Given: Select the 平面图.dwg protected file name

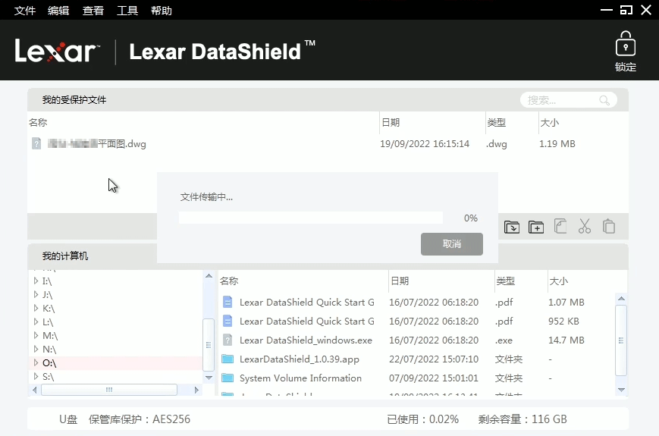Looking at the screenshot, I should click(x=96, y=143).
